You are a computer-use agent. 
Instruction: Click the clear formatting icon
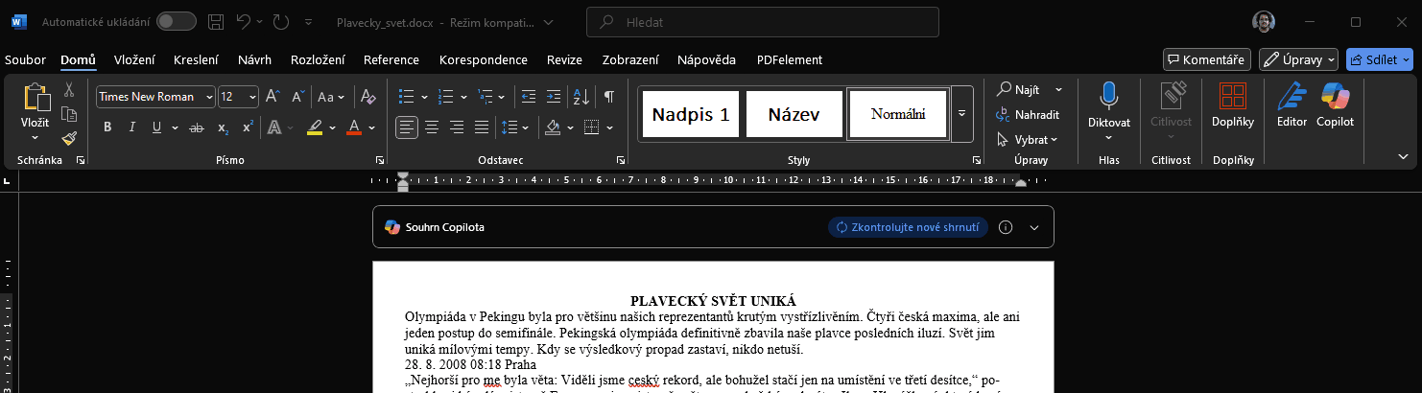coord(367,97)
